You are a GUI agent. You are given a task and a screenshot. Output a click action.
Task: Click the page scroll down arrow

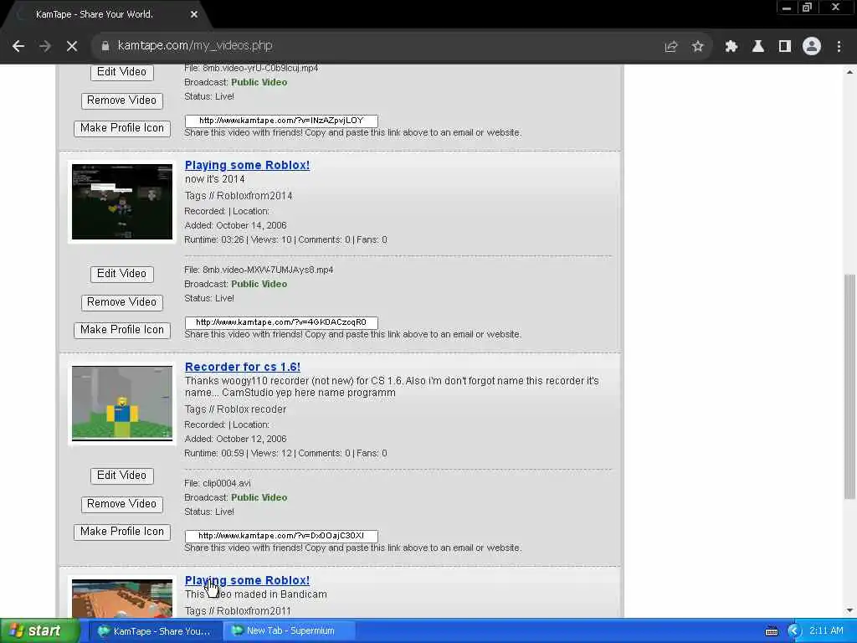click(850, 610)
